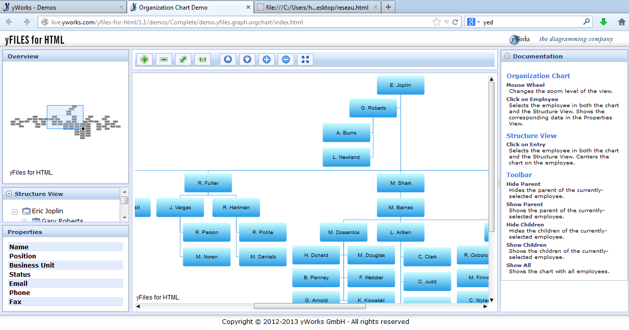Click the green minus zoom-out toolbar icon
The height and width of the screenshot is (330, 629).
click(164, 59)
